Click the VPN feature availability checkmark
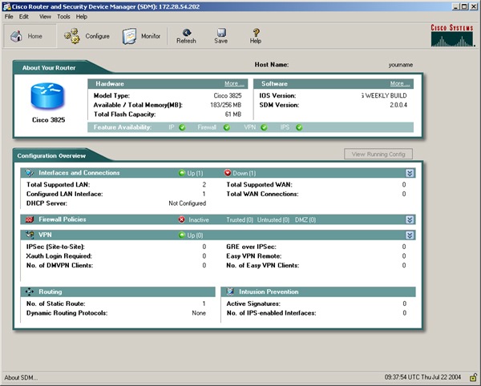 coord(264,127)
